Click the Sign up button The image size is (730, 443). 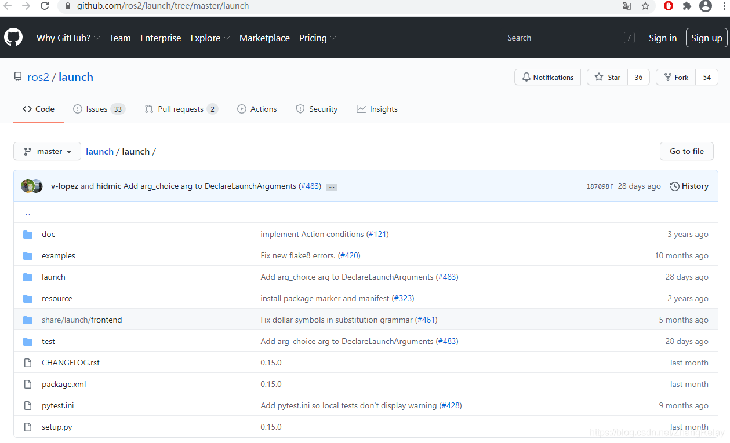707,38
